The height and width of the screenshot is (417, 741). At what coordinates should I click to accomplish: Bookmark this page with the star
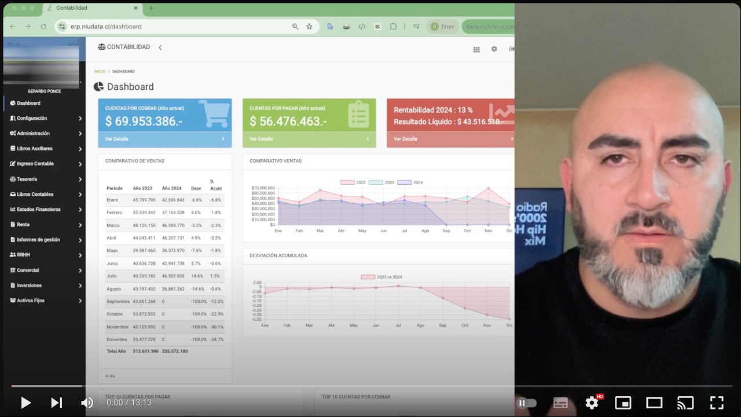click(x=309, y=27)
